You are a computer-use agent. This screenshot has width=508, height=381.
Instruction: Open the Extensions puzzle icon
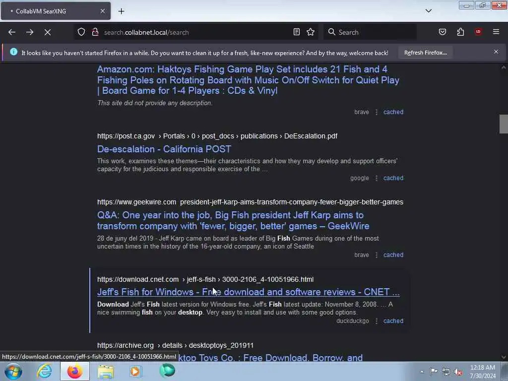(x=460, y=32)
